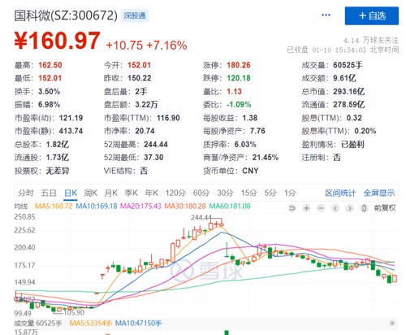This screenshot has height=335, width=406.
Task: Select the 年K chart tab
Action: point(152,193)
